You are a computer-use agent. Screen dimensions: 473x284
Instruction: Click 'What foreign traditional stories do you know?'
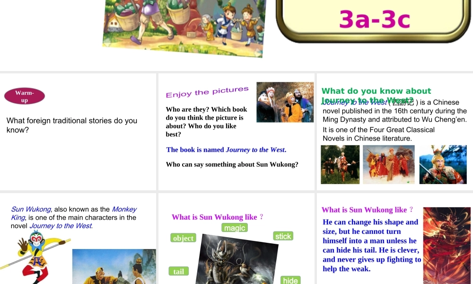coord(72,125)
